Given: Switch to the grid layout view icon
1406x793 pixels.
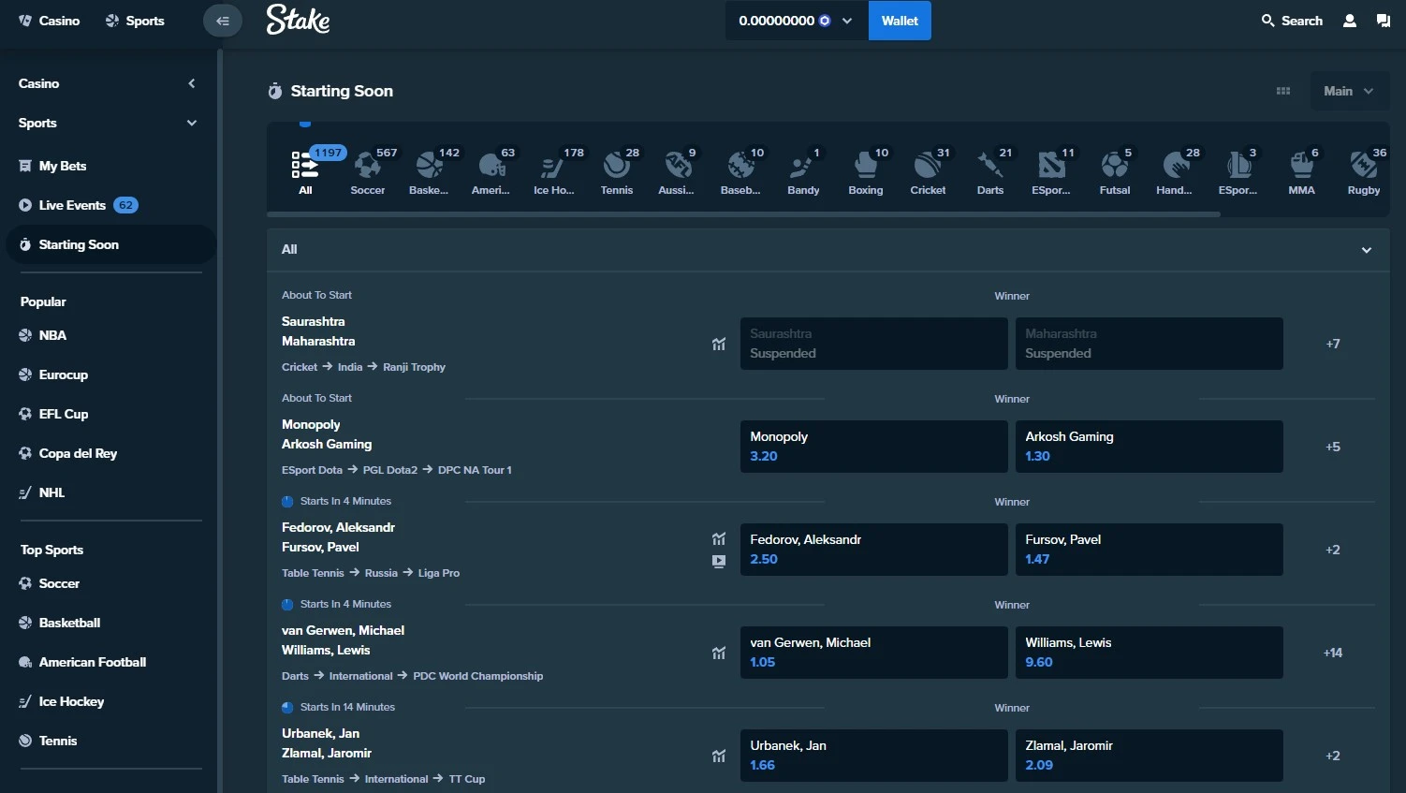Looking at the screenshot, I should coord(1283,91).
